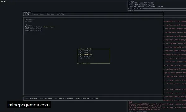Viewport: 186px width, 112px height.
Task: Click the Weapons section header in list
Action: click(x=29, y=19)
